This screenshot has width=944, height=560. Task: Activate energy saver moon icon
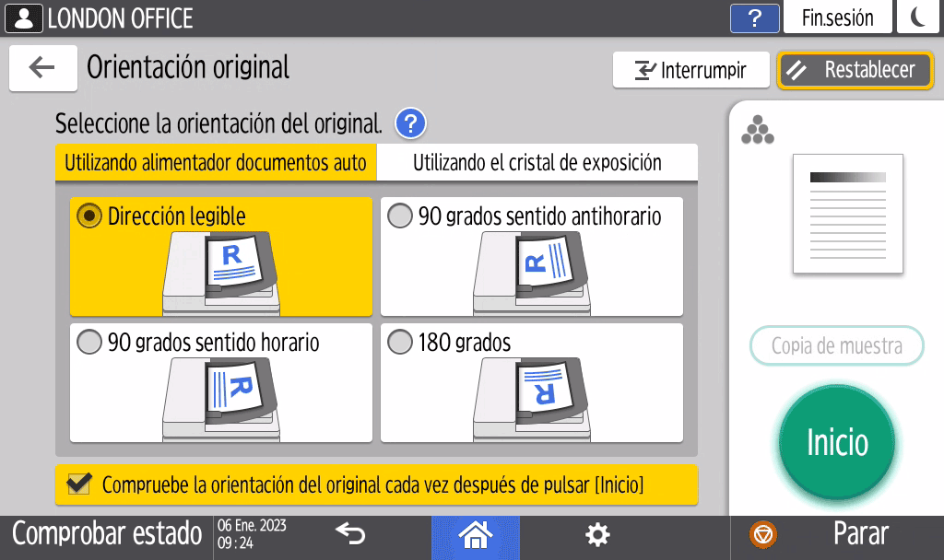(918, 18)
